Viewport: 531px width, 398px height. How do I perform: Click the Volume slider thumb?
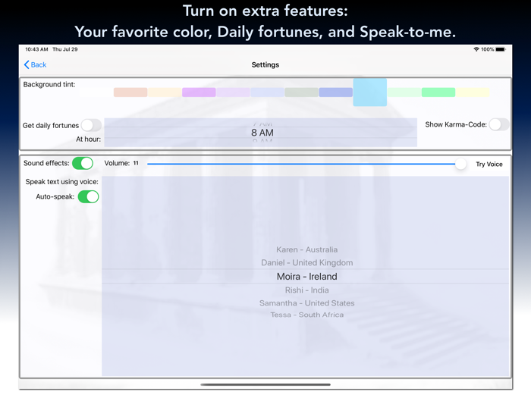460,164
